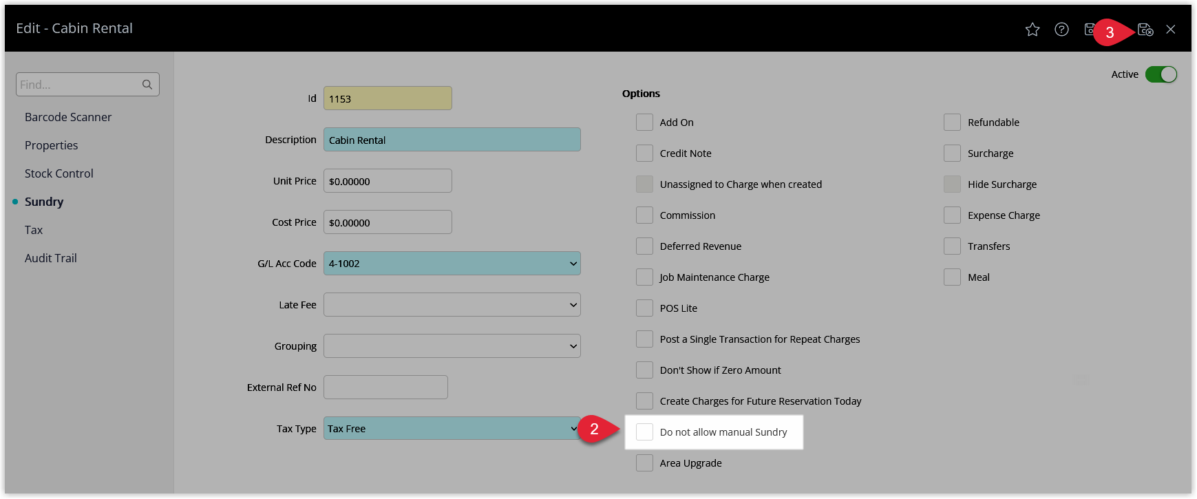Screen dimensions: 1197x499
Task: Open the G/L Acc Code dropdown
Action: click(452, 264)
